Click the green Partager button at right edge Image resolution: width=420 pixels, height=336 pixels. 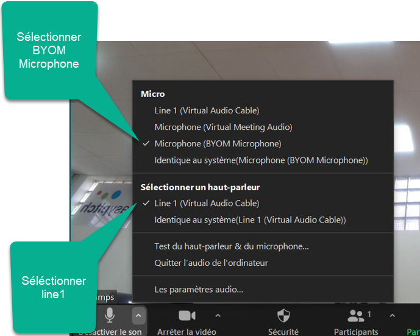point(413,332)
